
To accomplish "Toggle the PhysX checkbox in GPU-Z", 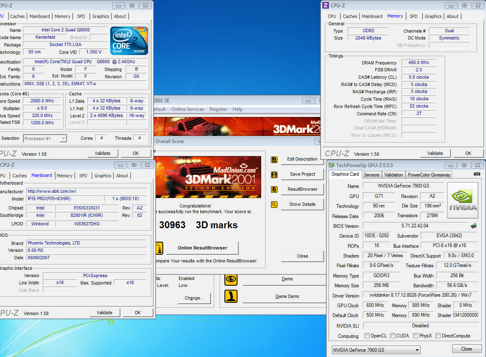I will [x=416, y=336].
